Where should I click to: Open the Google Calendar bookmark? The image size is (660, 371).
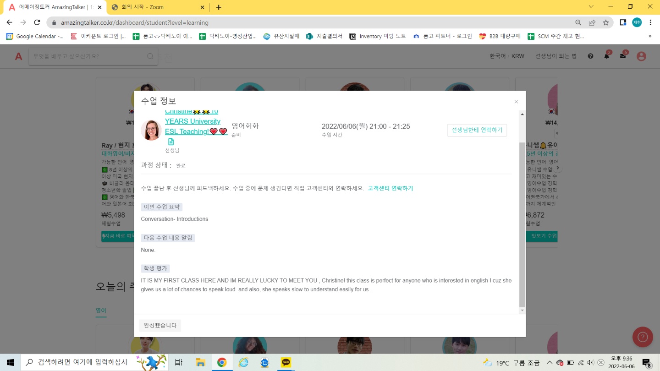35,36
